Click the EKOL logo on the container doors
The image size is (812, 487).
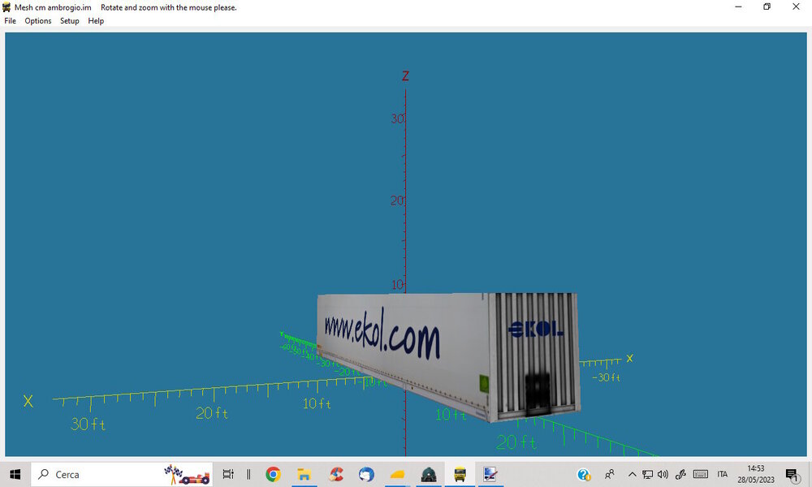pyautogui.click(x=535, y=329)
